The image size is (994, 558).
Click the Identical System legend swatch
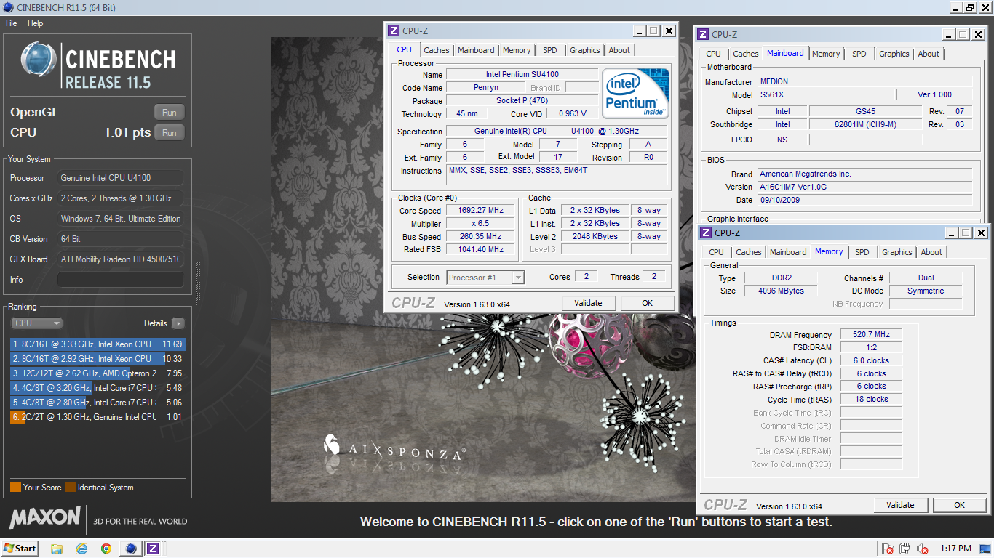(x=70, y=488)
